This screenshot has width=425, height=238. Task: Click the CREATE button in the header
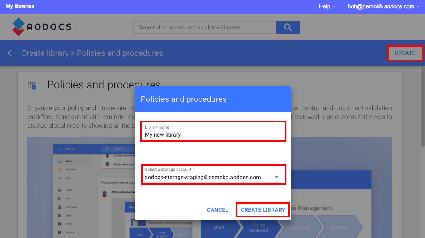[x=405, y=53]
